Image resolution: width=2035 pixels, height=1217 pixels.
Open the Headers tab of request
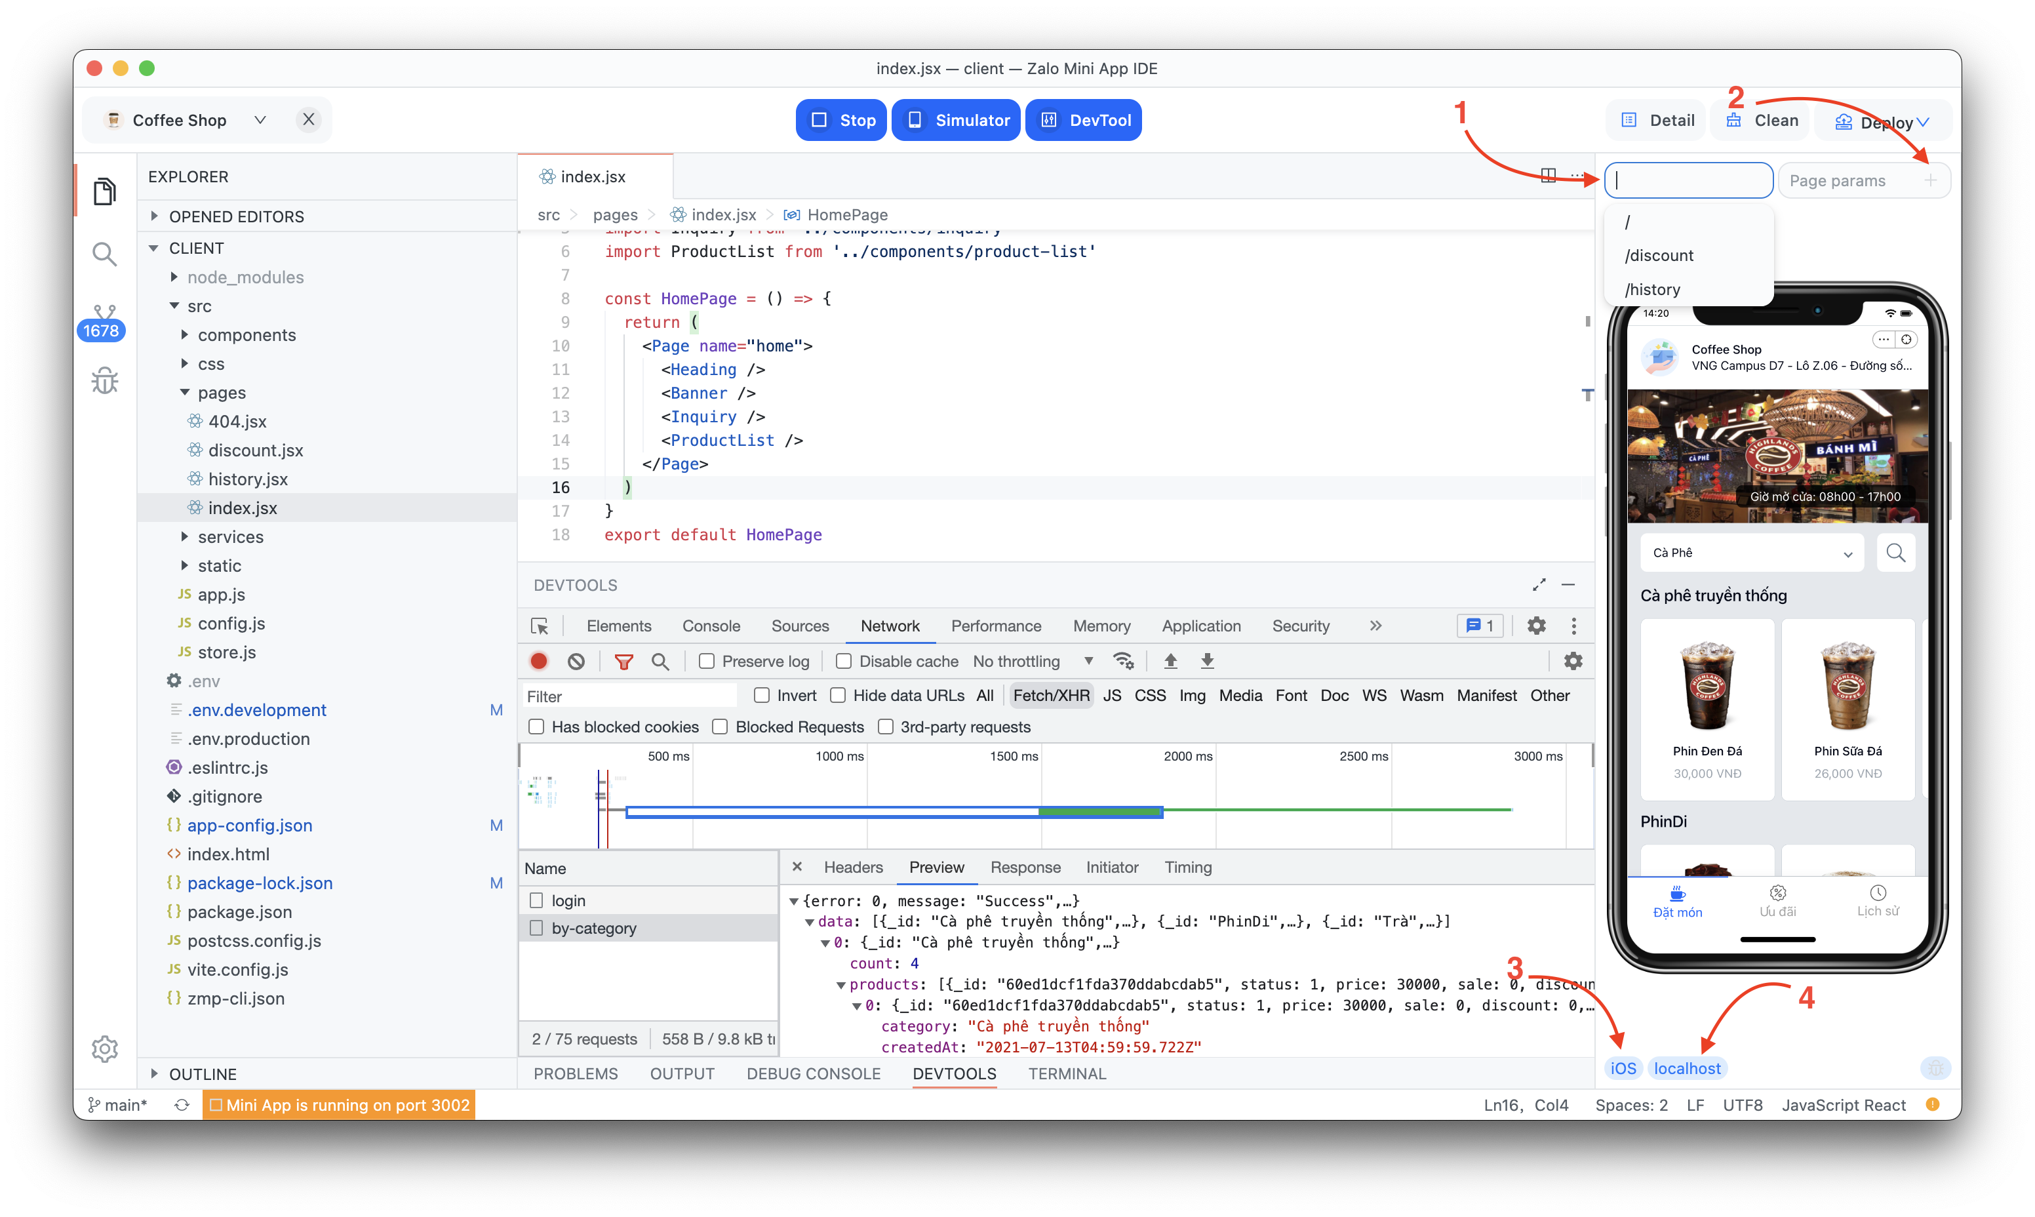click(x=853, y=867)
